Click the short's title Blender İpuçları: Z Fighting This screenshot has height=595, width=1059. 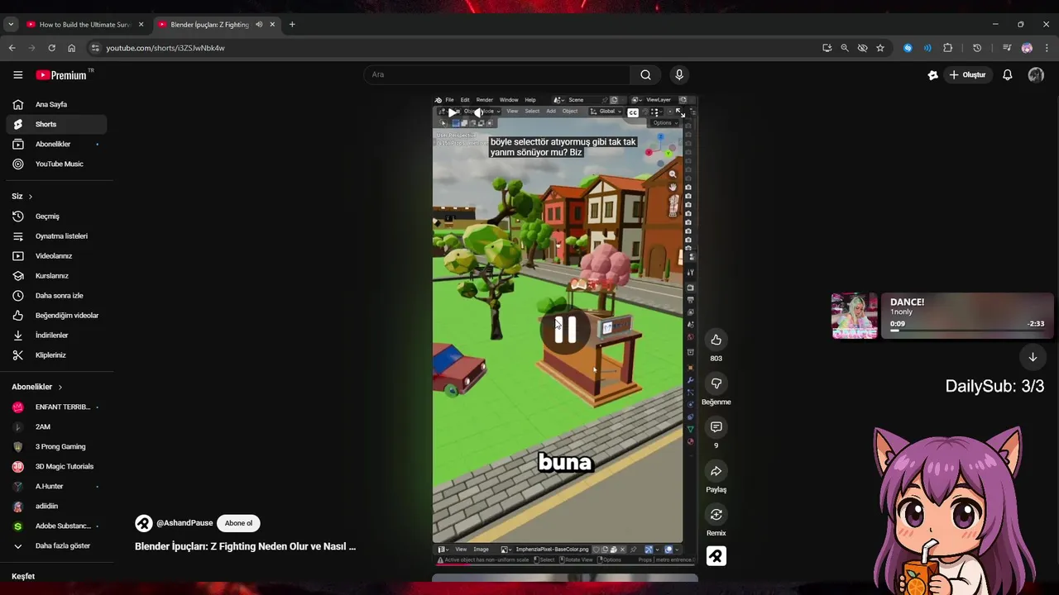click(x=245, y=546)
